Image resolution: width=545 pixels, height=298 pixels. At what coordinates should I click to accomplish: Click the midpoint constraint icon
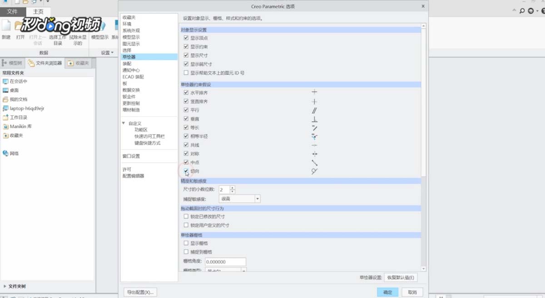tap(314, 162)
